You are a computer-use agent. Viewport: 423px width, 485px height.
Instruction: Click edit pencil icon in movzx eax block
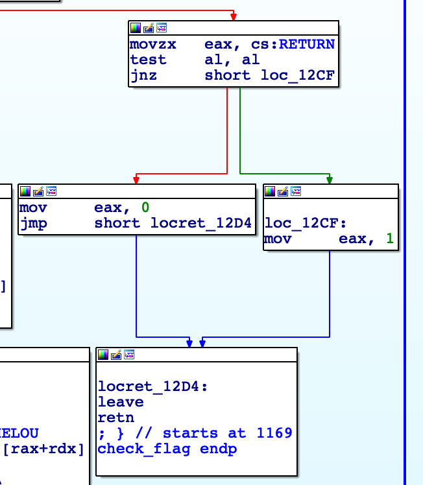coord(149,28)
